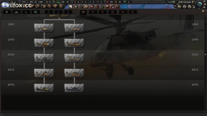
Task: Open the tab right of the active helicopter tab
Action: (x=93, y=12)
